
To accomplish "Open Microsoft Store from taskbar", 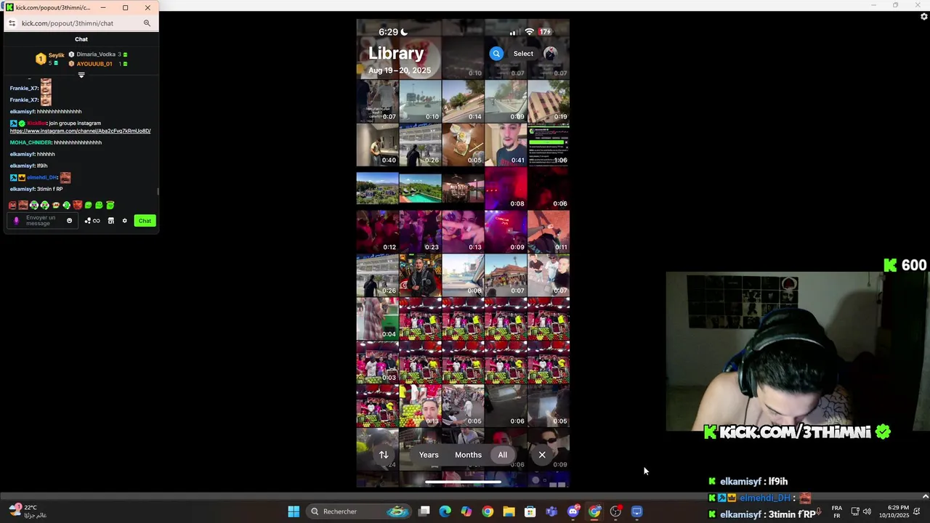I will click(x=530, y=511).
